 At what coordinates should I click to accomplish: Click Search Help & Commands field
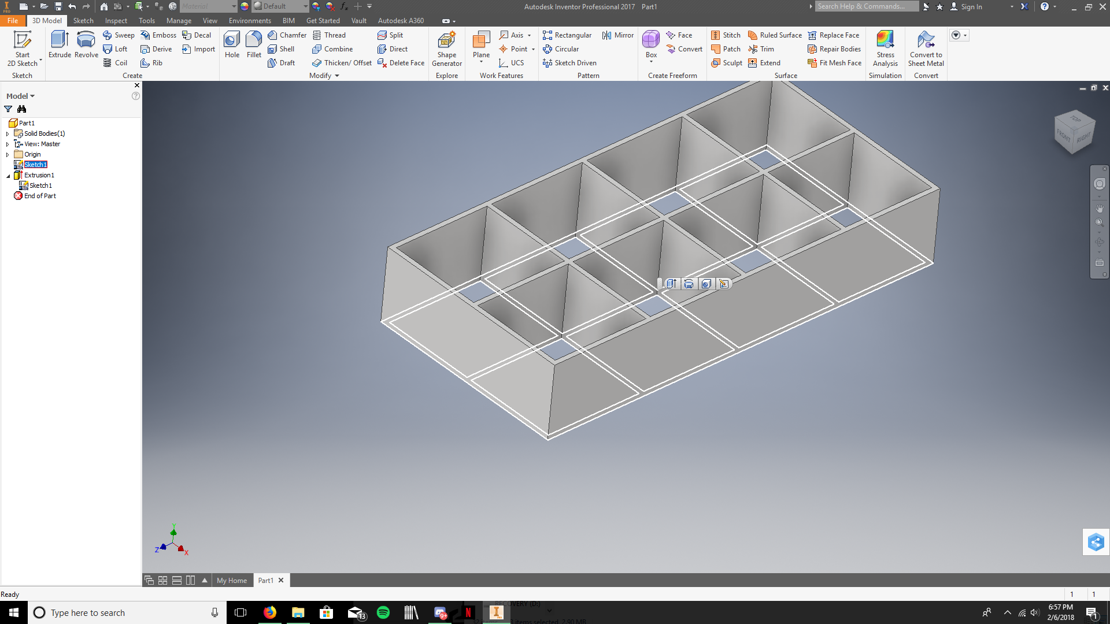[867, 6]
